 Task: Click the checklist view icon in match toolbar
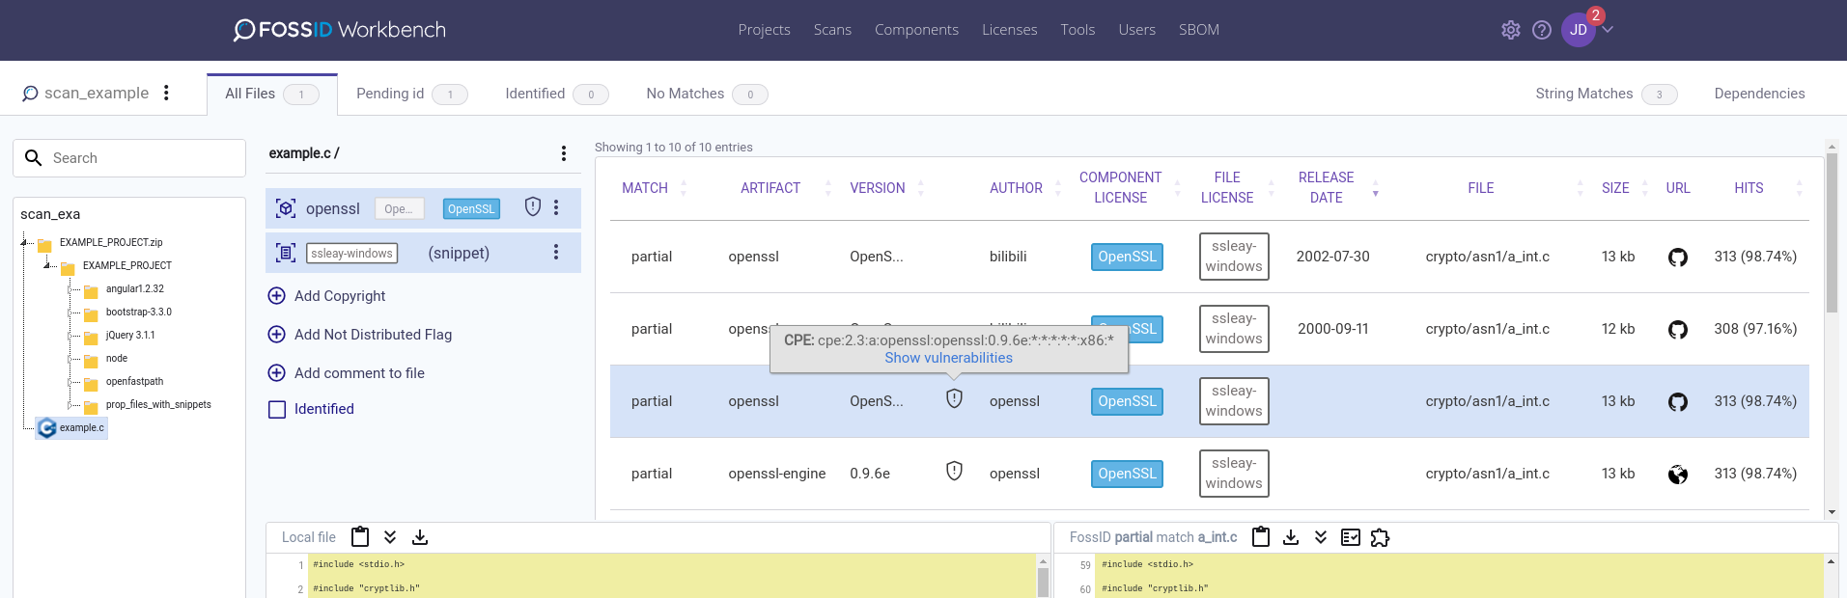pos(1351,537)
